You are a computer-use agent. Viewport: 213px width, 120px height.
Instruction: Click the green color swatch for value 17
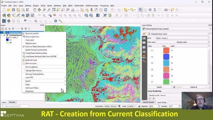(x=166, y=82)
